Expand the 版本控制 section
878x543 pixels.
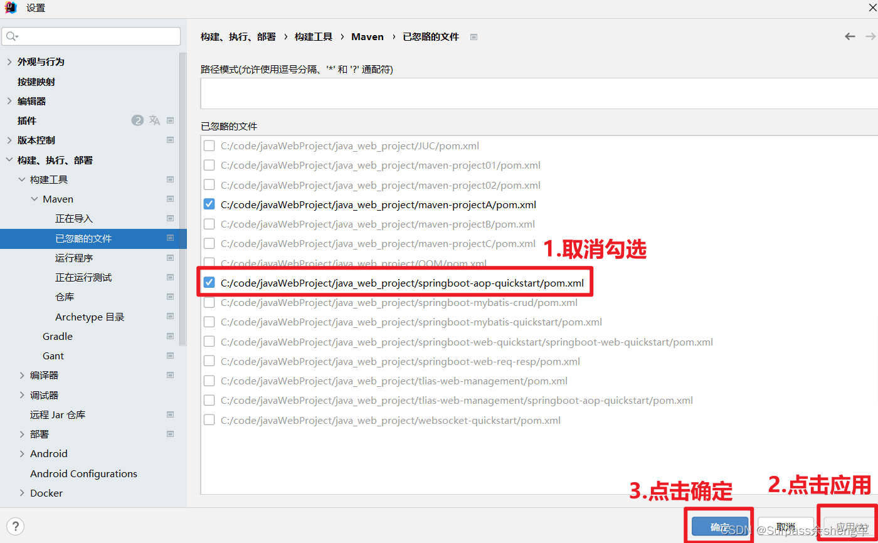[9, 140]
